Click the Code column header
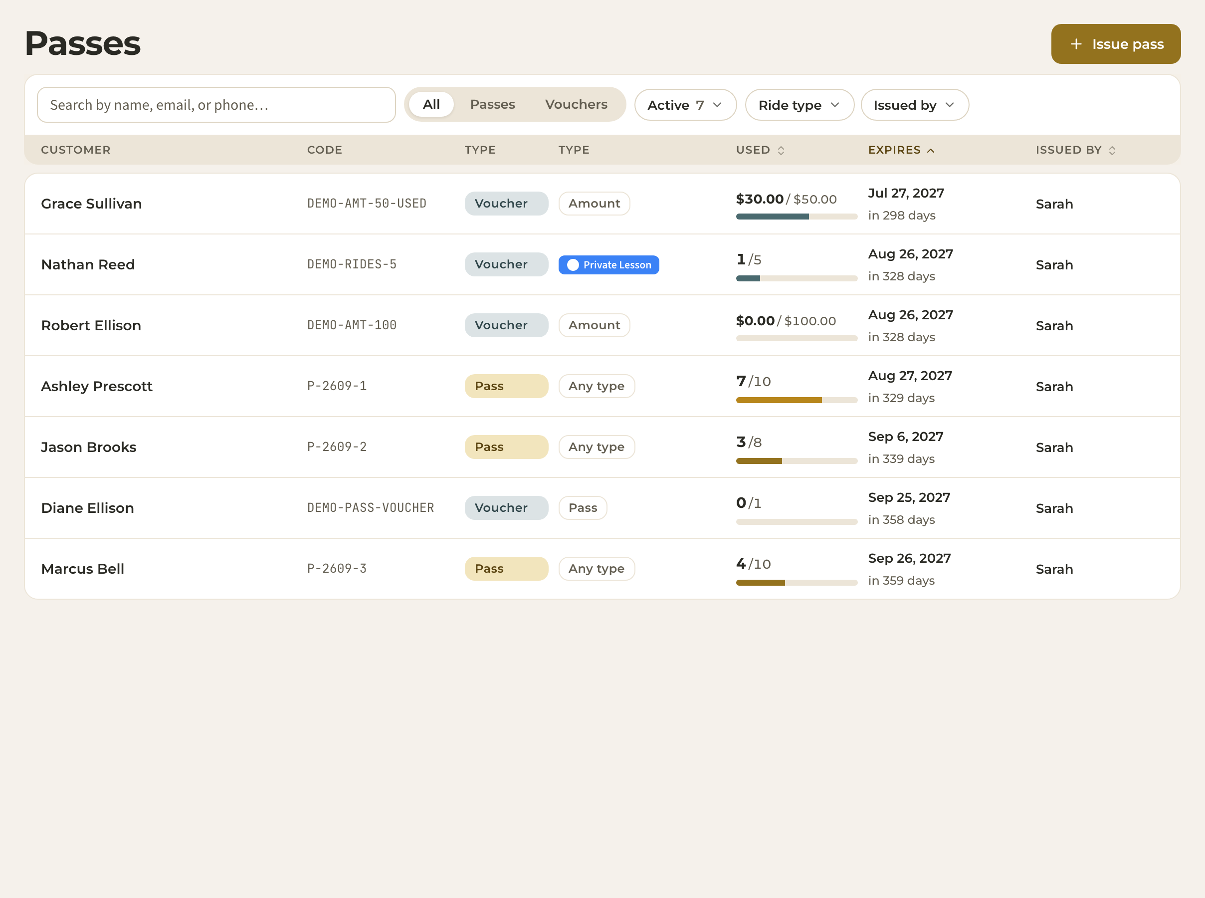This screenshot has width=1205, height=898. (324, 150)
